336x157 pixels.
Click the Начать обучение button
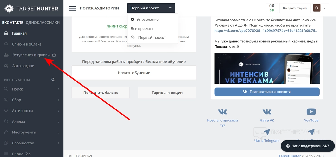pyautogui.click(x=134, y=73)
